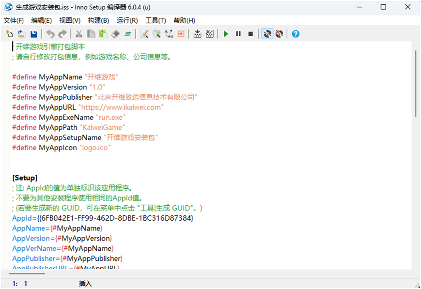421x289 pixels.
Task: Click the publisher string 北京开维致远信息技术有限公司
Action: (x=146, y=97)
